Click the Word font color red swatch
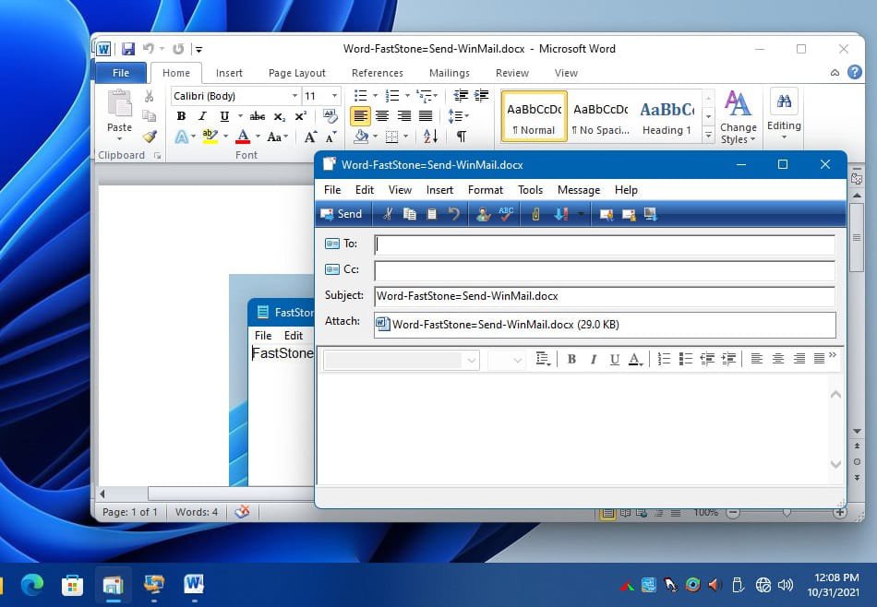Viewport: 877px width, 607px height. [243, 137]
